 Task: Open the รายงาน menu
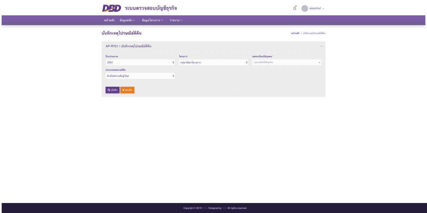(176, 20)
